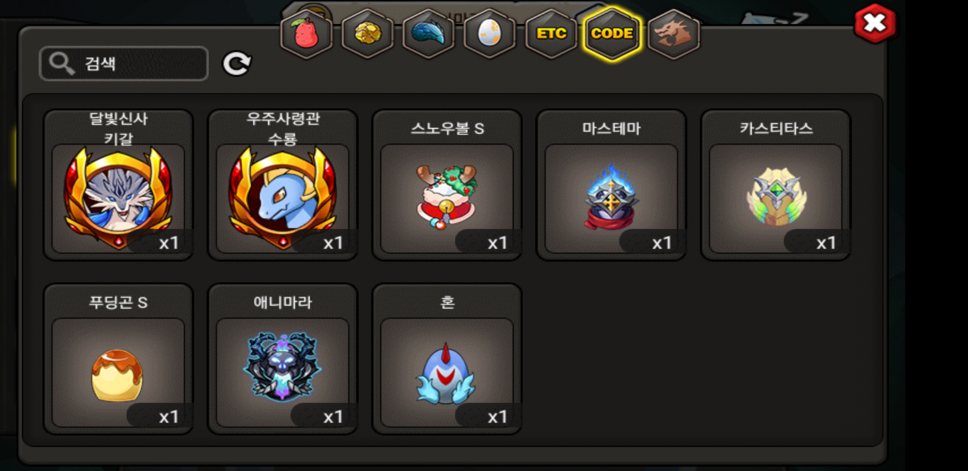Select the 카스티타스 winged emblem item
Viewport: 968px width, 471px height.
(x=776, y=185)
